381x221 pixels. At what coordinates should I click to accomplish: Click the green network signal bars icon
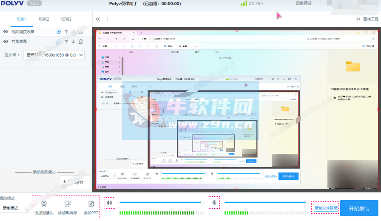pos(244,3)
